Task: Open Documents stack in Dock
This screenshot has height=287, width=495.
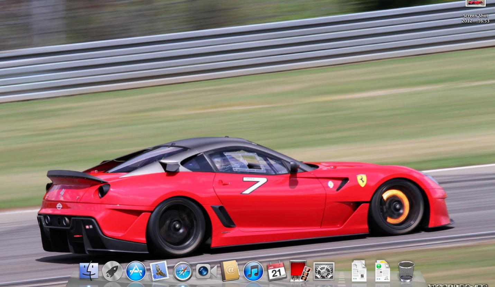Action: [x=359, y=271]
